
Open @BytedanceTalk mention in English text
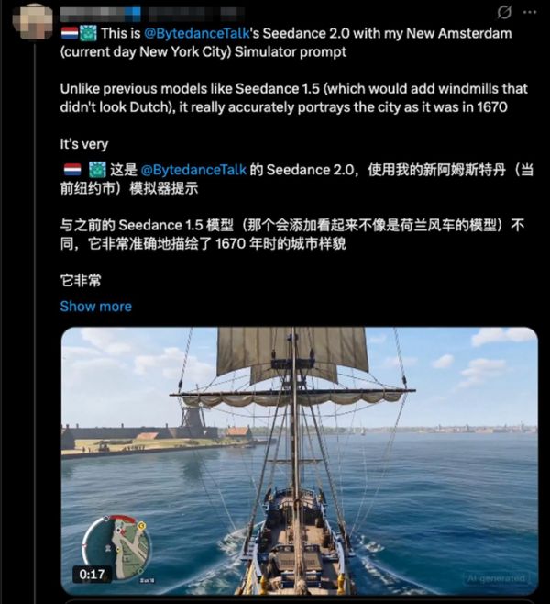click(197, 34)
